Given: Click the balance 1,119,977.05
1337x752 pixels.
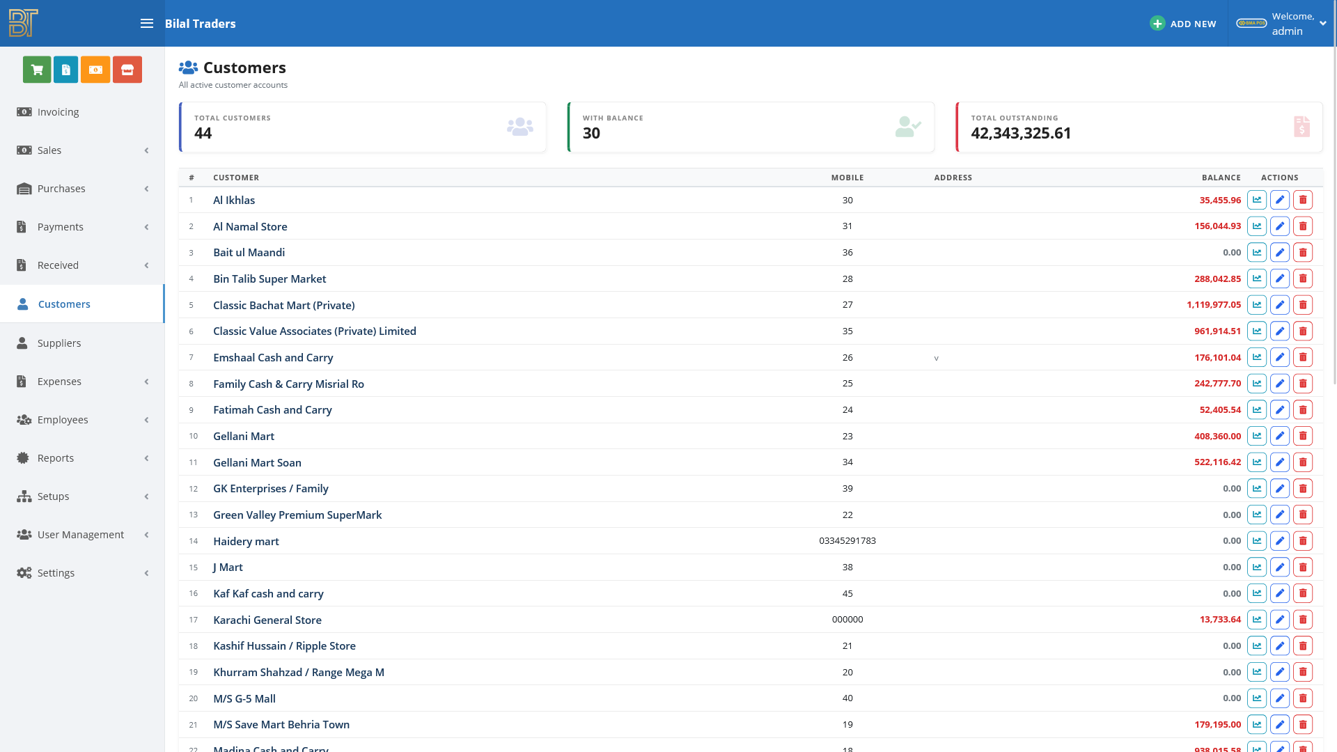Looking at the screenshot, I should tap(1214, 305).
